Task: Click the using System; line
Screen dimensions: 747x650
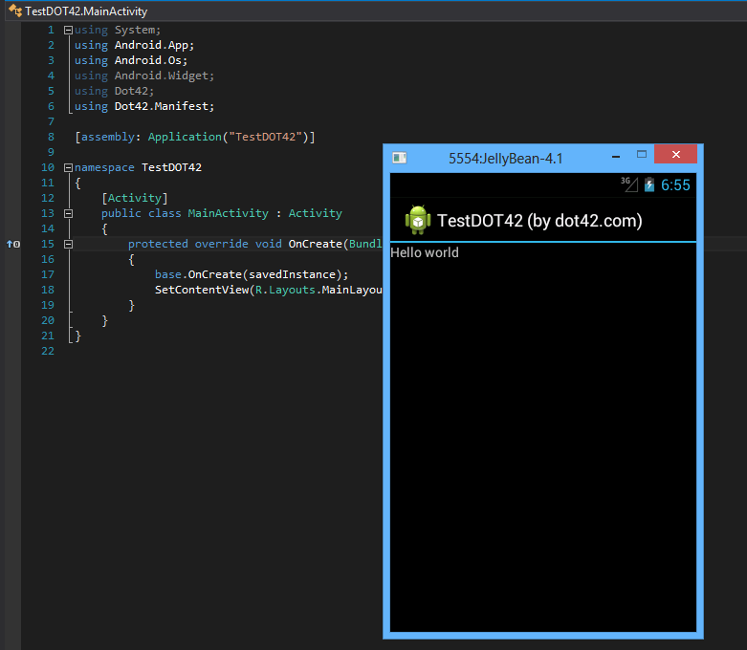Action: point(118,30)
